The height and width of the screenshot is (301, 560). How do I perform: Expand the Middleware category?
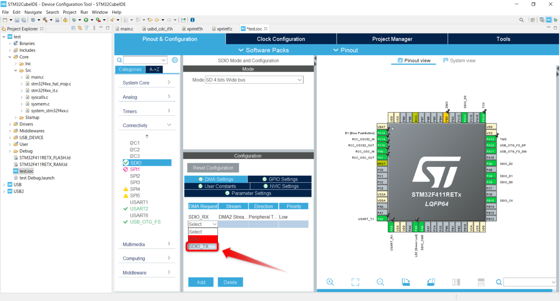pyautogui.click(x=147, y=272)
